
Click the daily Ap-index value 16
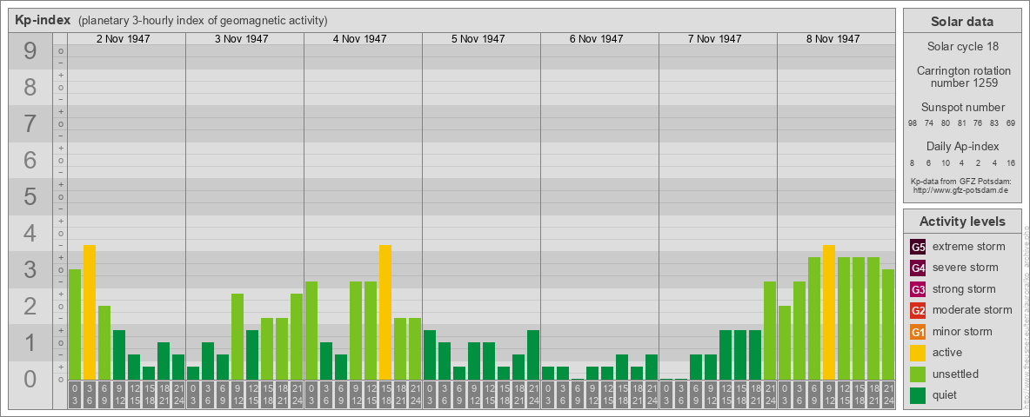click(1010, 162)
